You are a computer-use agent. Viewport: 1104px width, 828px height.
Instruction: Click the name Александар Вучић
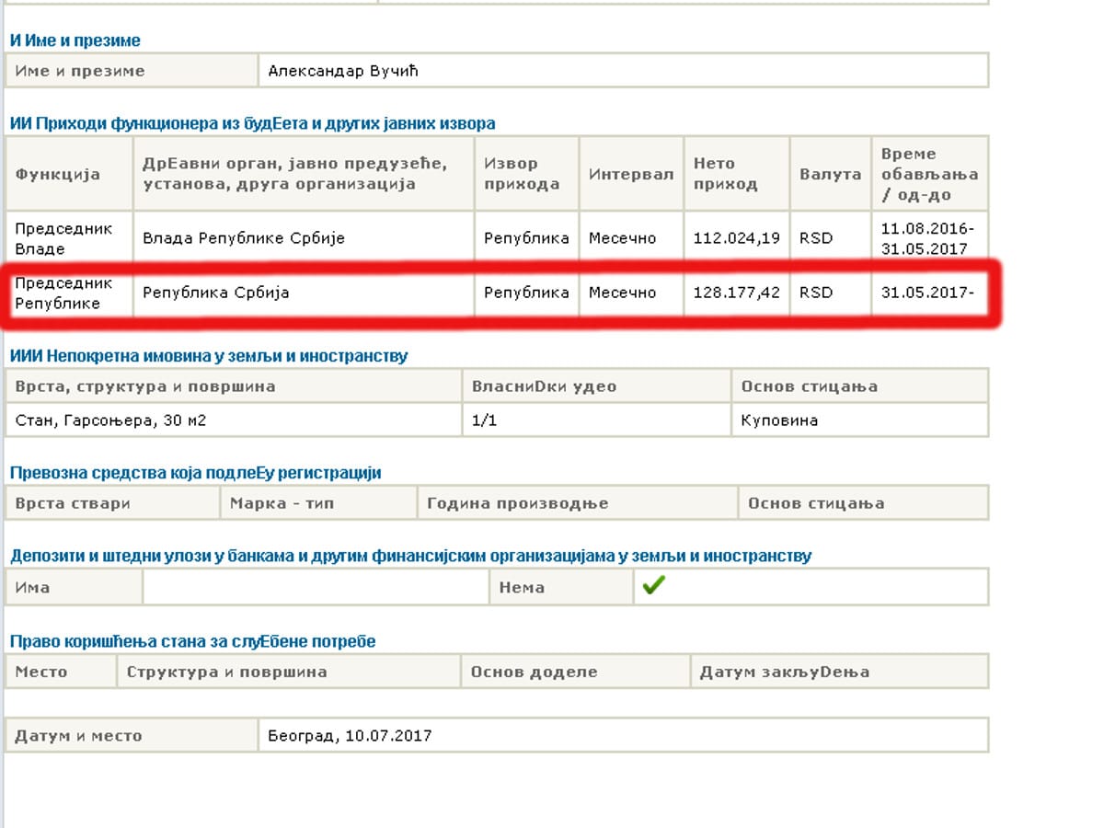pyautogui.click(x=342, y=71)
